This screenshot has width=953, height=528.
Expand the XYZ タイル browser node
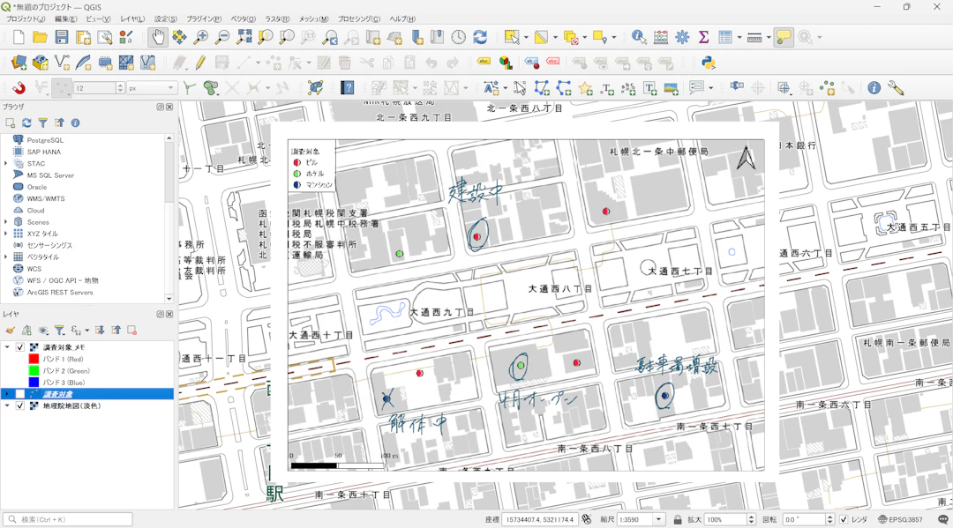6,233
